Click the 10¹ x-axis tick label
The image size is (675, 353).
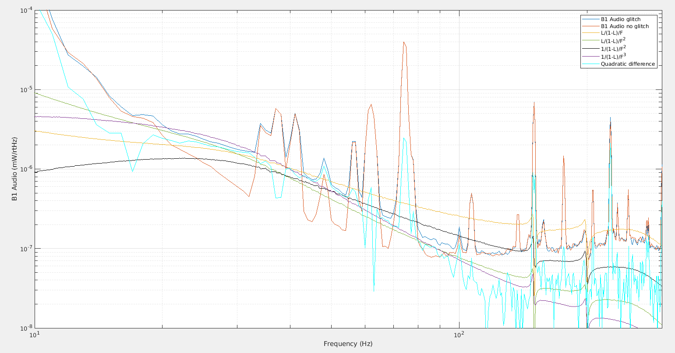click(x=34, y=335)
